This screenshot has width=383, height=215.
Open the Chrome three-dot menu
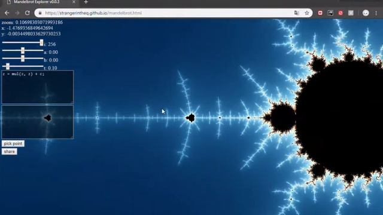click(x=376, y=13)
